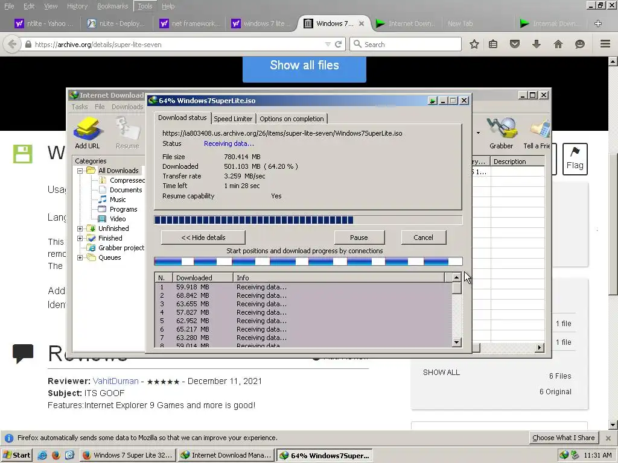Click the Resume icon in IDM toolbar
Image resolution: width=618 pixels, height=463 pixels.
[x=127, y=128]
